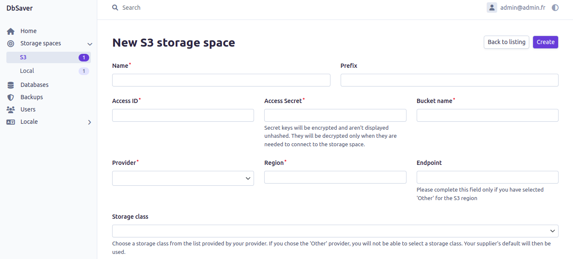Click the search magnifying glass icon

coord(115,8)
